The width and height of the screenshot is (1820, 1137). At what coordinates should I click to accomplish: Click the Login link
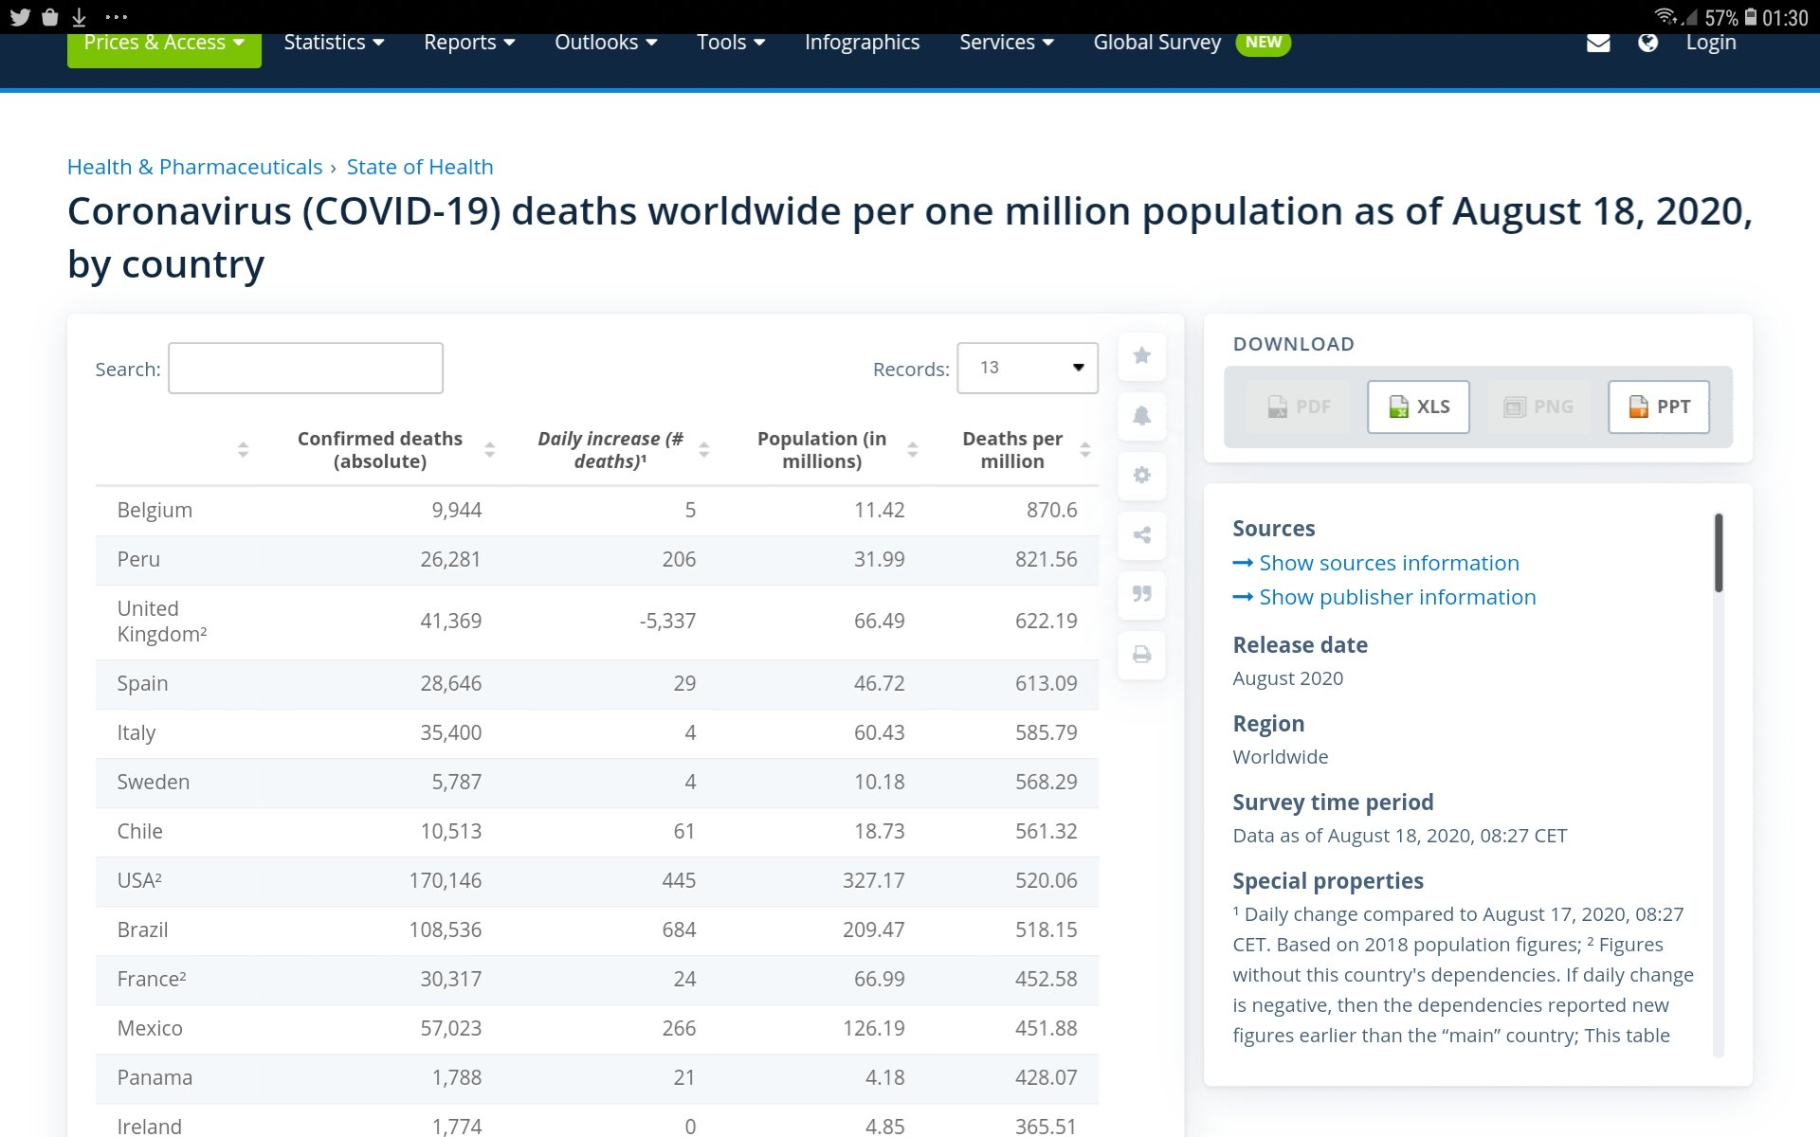[x=1710, y=43]
